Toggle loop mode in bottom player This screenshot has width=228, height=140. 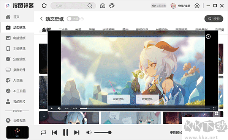[x=43, y=132]
